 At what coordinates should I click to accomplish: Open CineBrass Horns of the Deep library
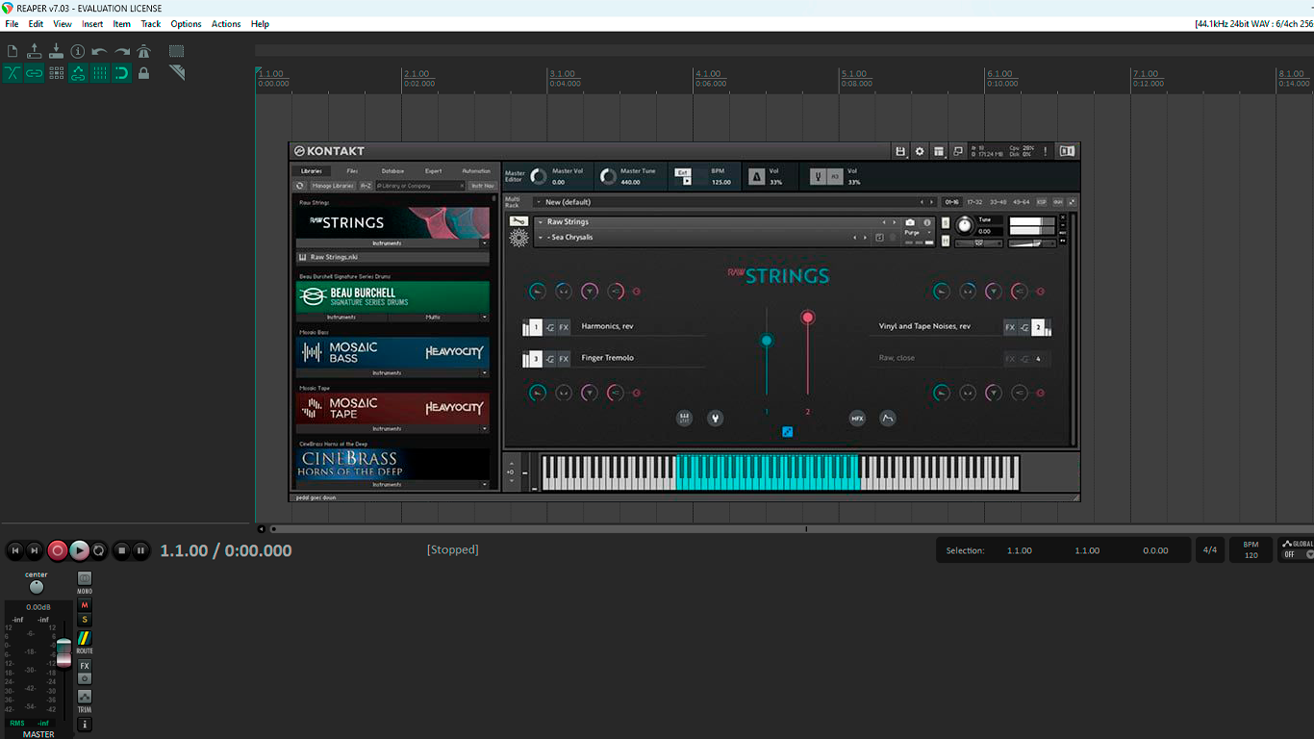click(392, 464)
